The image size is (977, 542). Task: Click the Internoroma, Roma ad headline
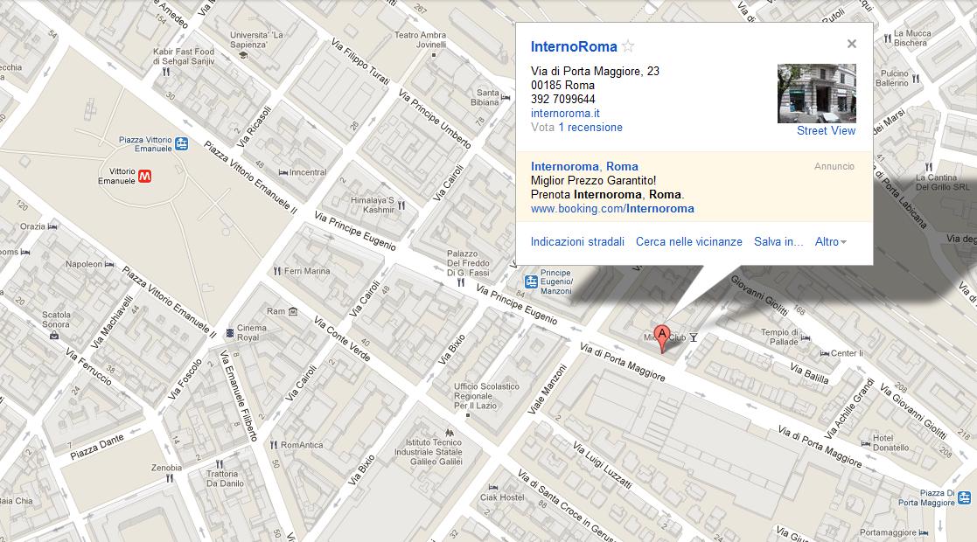(x=584, y=166)
